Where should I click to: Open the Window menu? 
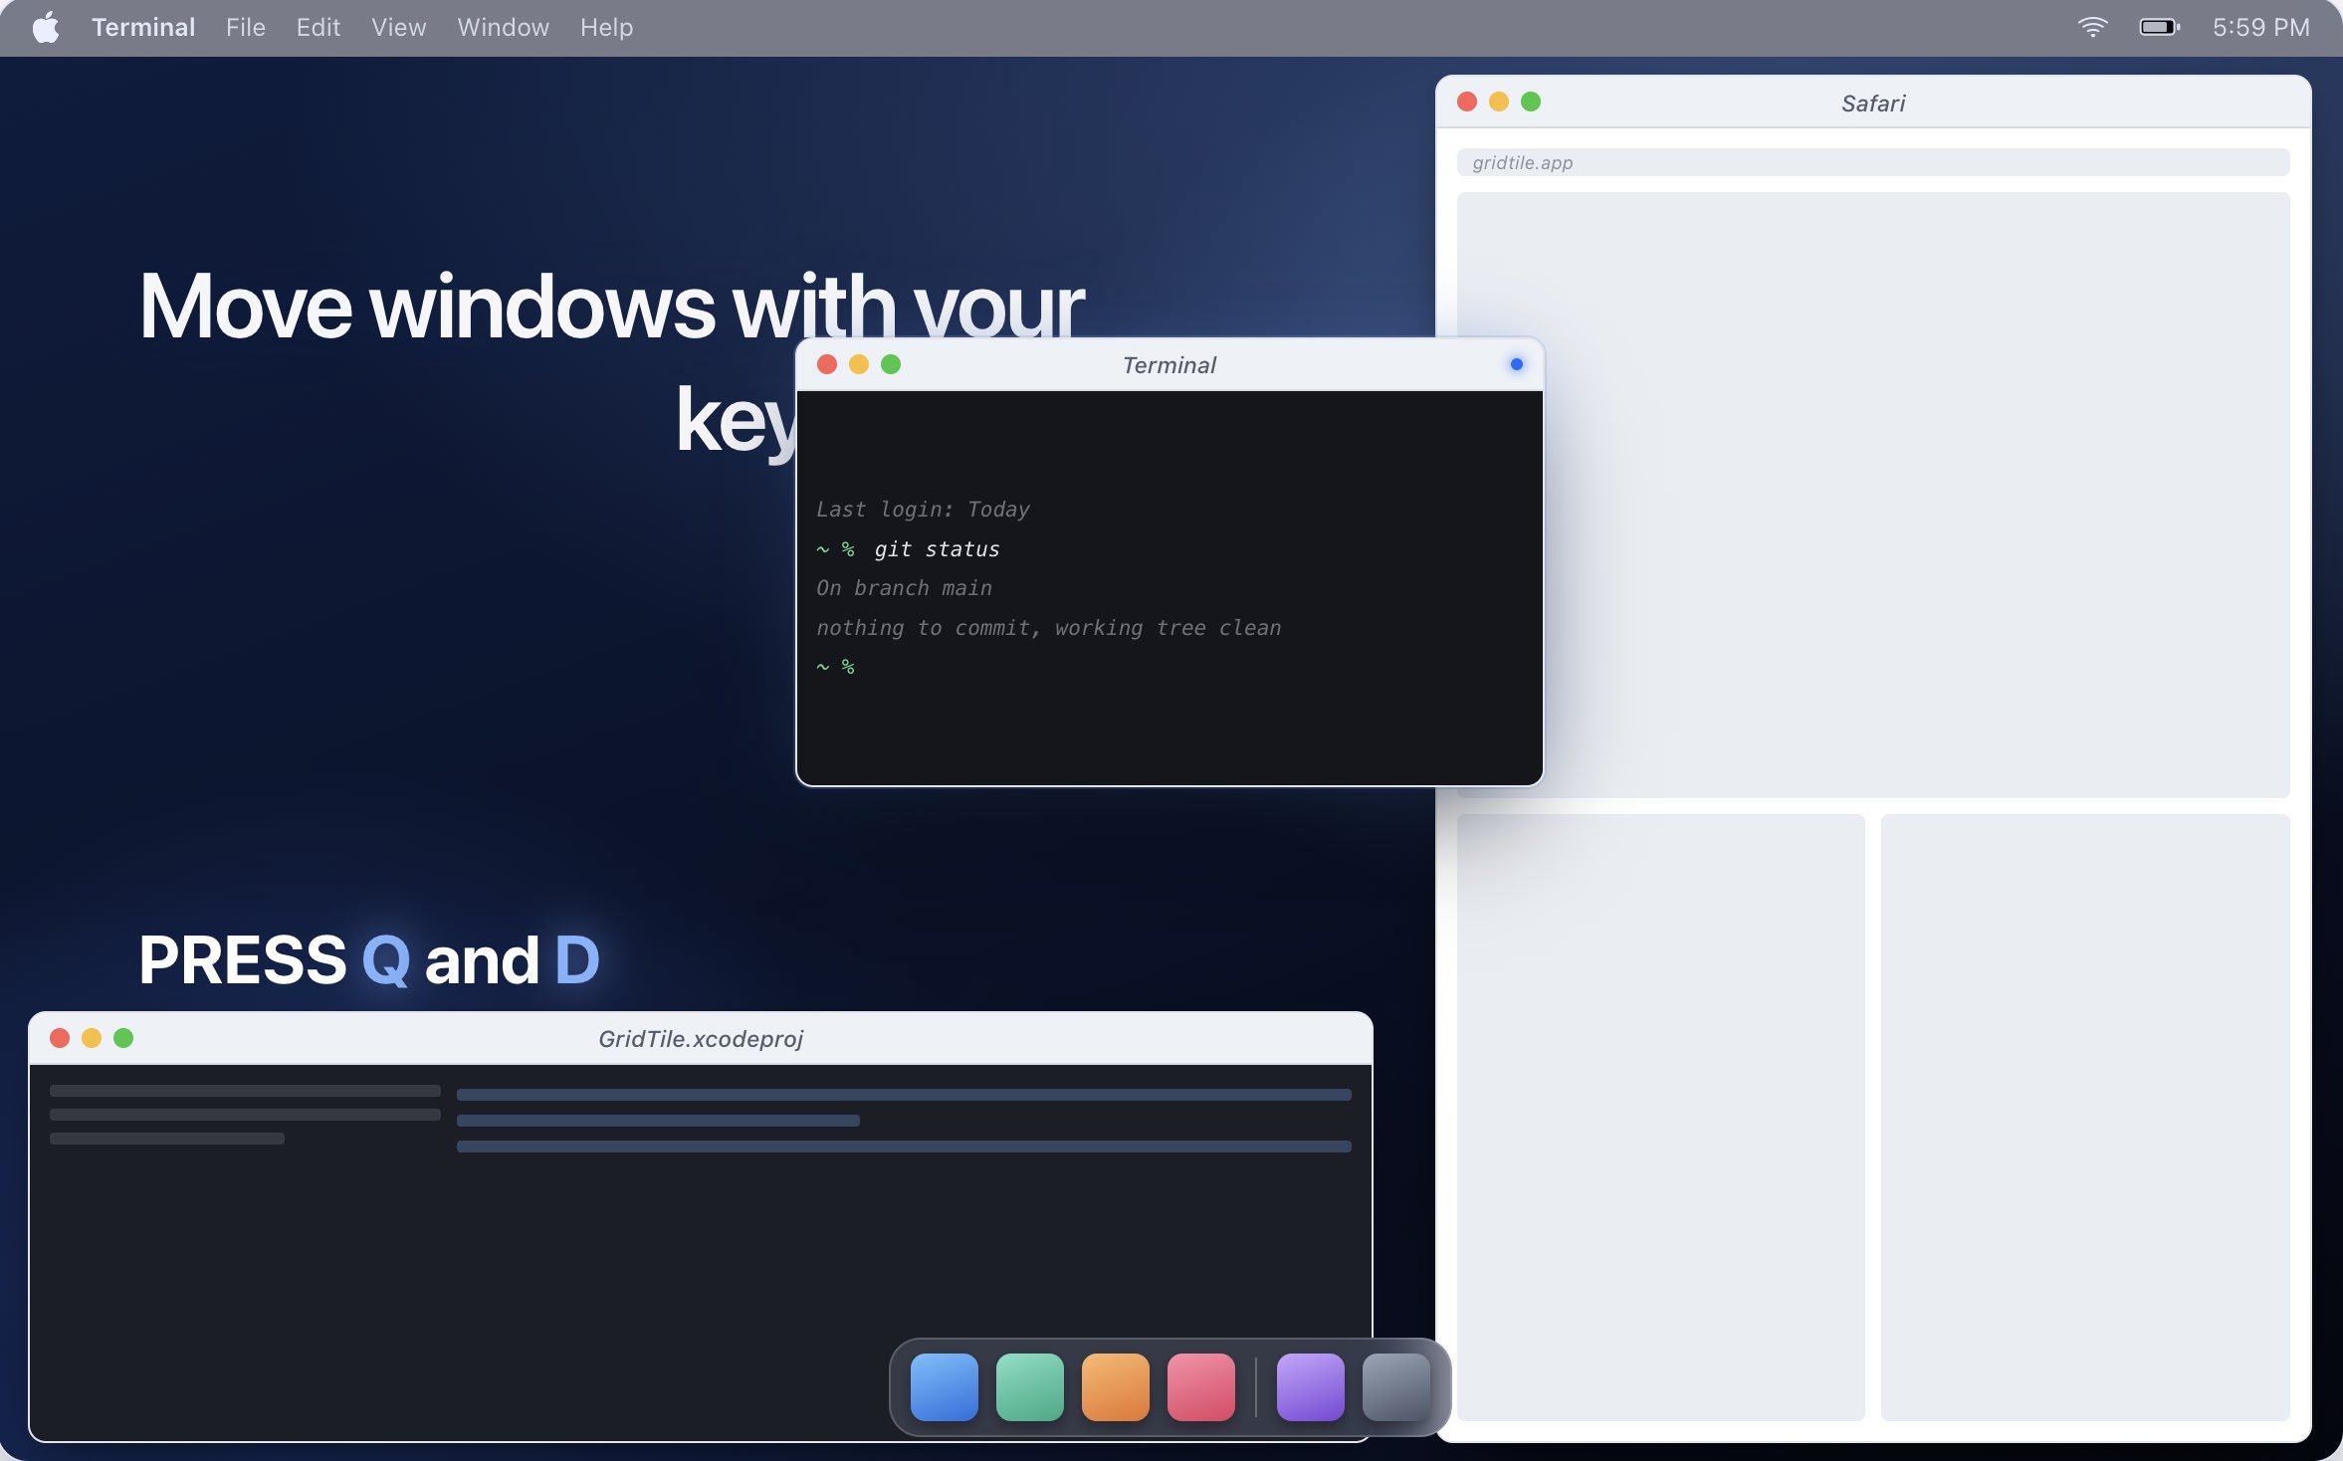[x=504, y=28]
